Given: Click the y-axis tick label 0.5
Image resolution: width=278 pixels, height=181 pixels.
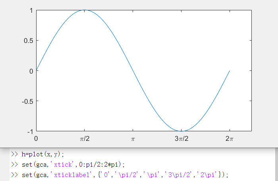Looking at the screenshot, I should [x=28, y=41].
